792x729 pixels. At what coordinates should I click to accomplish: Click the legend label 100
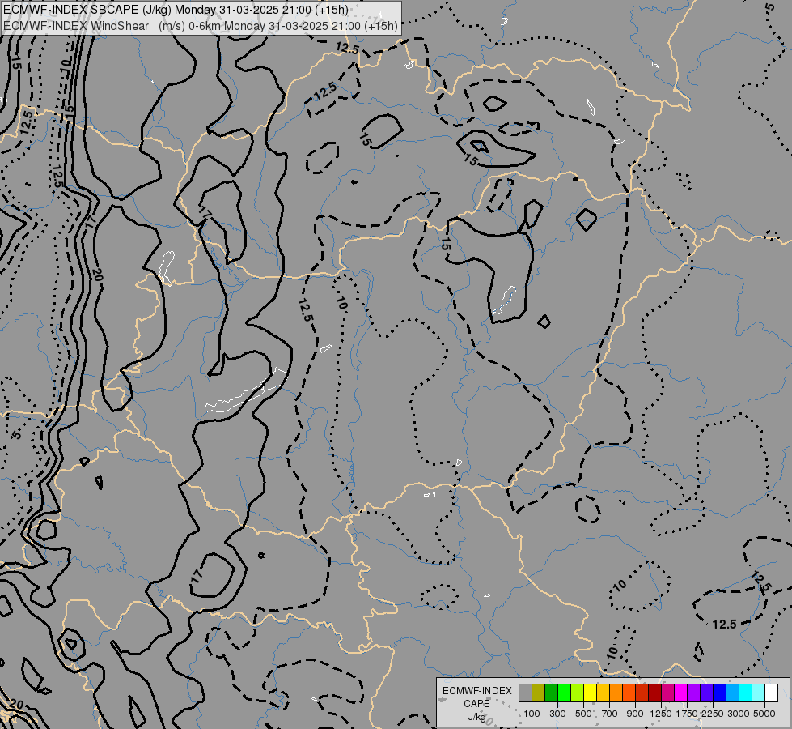(x=532, y=714)
